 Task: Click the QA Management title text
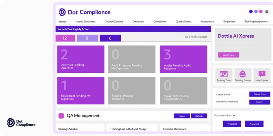(x=83, y=116)
